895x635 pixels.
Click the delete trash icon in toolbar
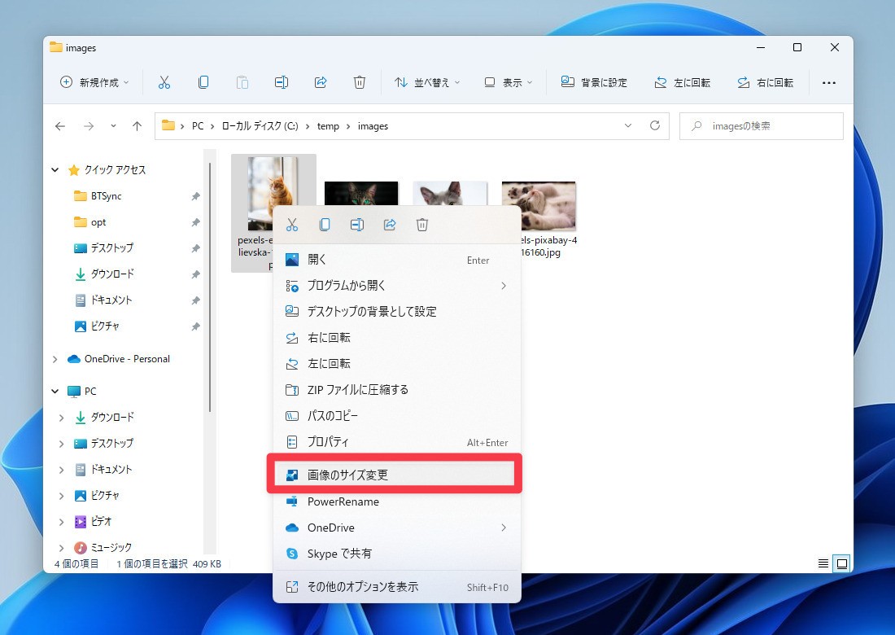360,82
